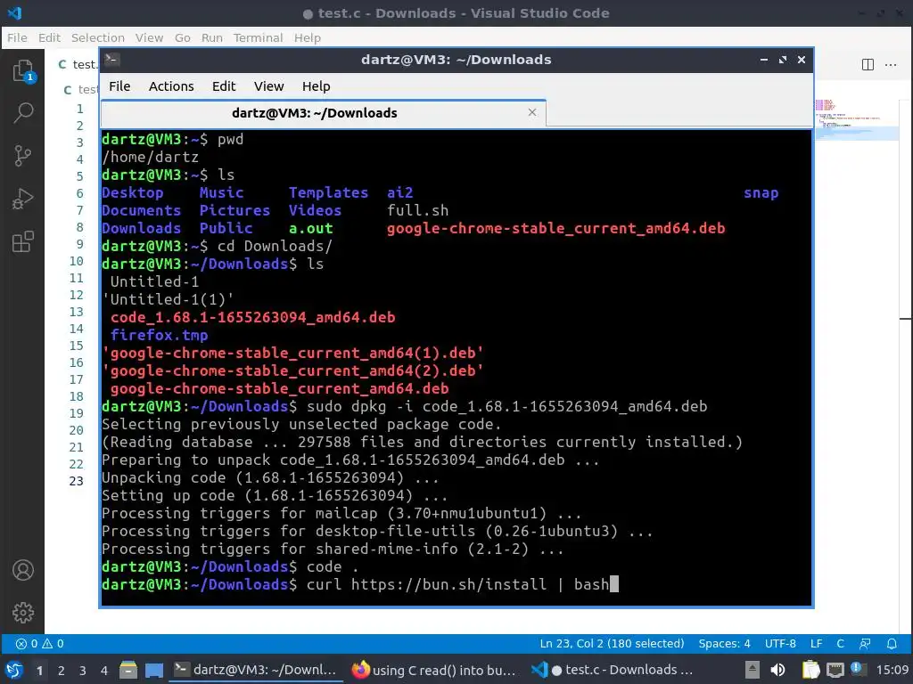Open the network tray icon
913x684 pixels.
click(835, 671)
